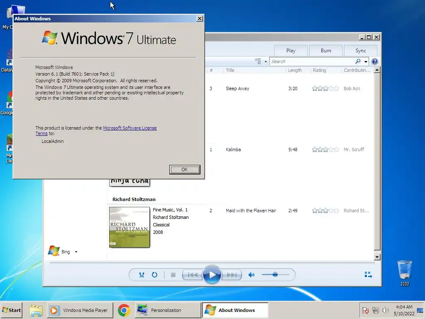Mute the media player speaker icon
This screenshot has height=319, width=425.
(x=251, y=275)
